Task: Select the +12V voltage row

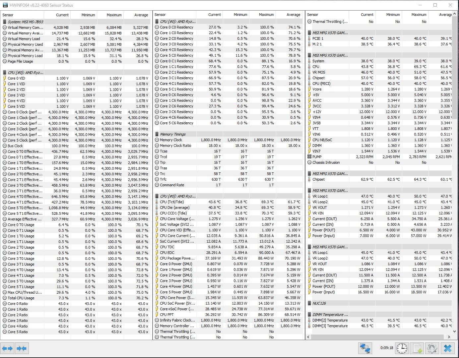Action: [x=379, y=112]
